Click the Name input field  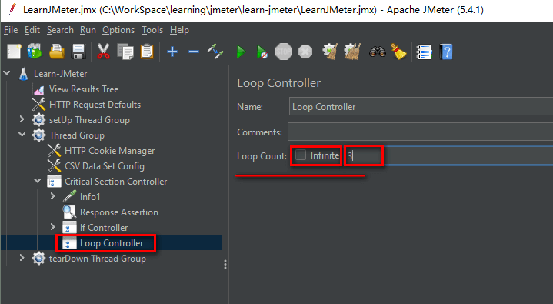tap(421, 107)
